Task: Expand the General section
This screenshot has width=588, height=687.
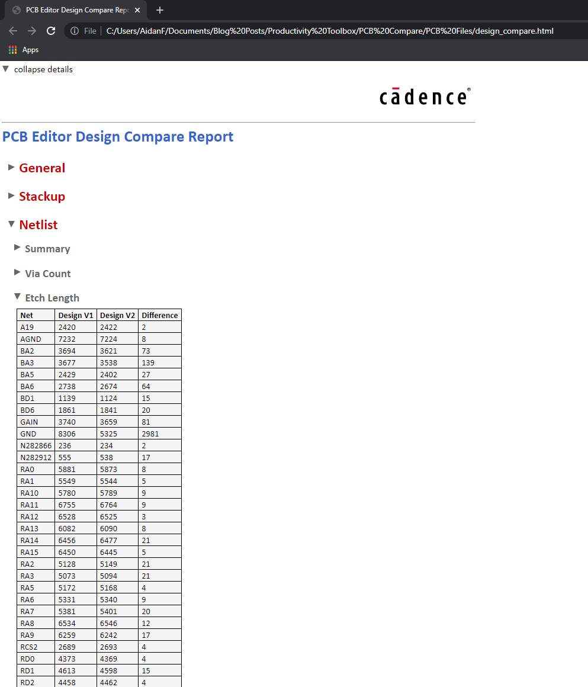Action: 11,168
